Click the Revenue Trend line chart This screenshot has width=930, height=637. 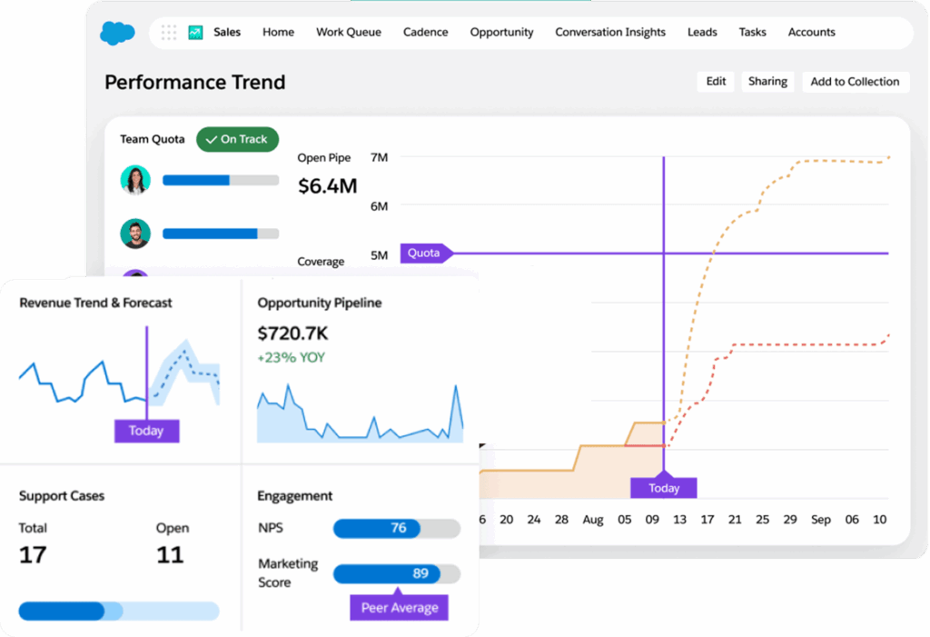pos(119,374)
